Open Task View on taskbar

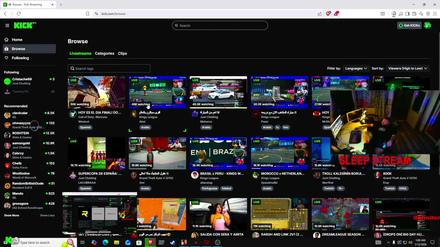click(82, 243)
